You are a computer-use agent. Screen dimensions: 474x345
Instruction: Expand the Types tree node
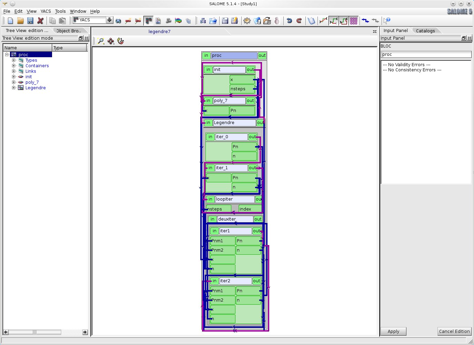14,60
